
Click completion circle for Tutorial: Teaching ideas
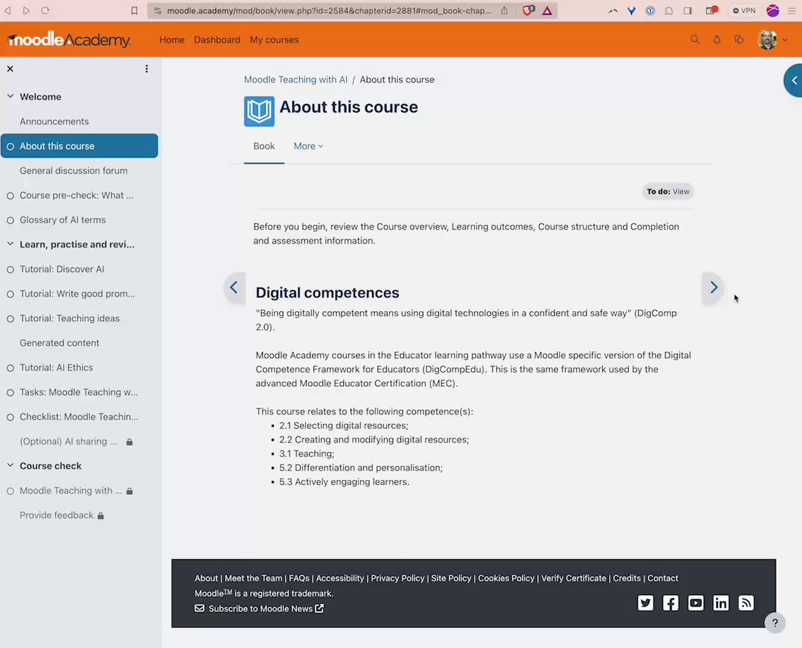click(10, 319)
